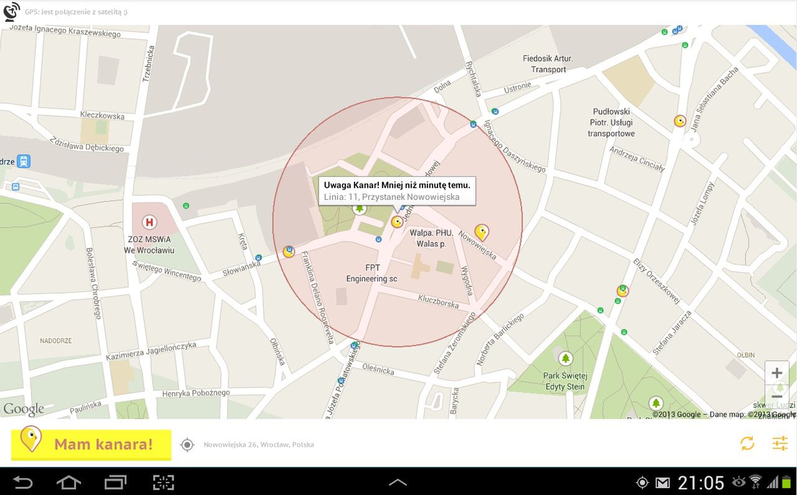Viewport: 797px width, 495px height.
Task: Tap the locate-me crosshair icon
Action: (187, 445)
